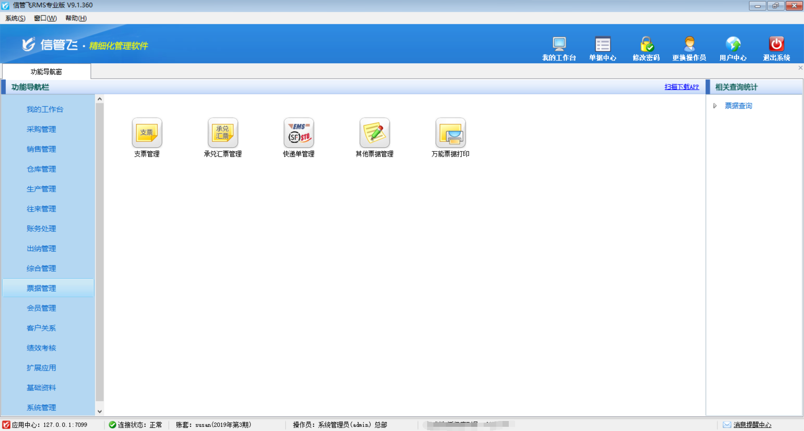Open the 帮助(H) menu
This screenshot has width=804, height=431.
coord(76,18)
